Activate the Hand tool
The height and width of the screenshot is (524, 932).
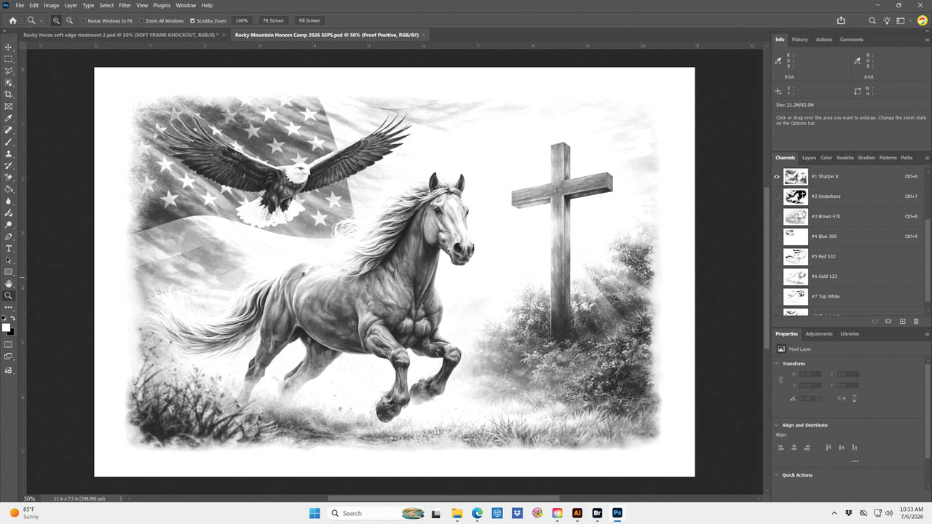[9, 284]
